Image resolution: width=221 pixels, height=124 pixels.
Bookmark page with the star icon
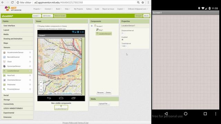coord(143,2)
